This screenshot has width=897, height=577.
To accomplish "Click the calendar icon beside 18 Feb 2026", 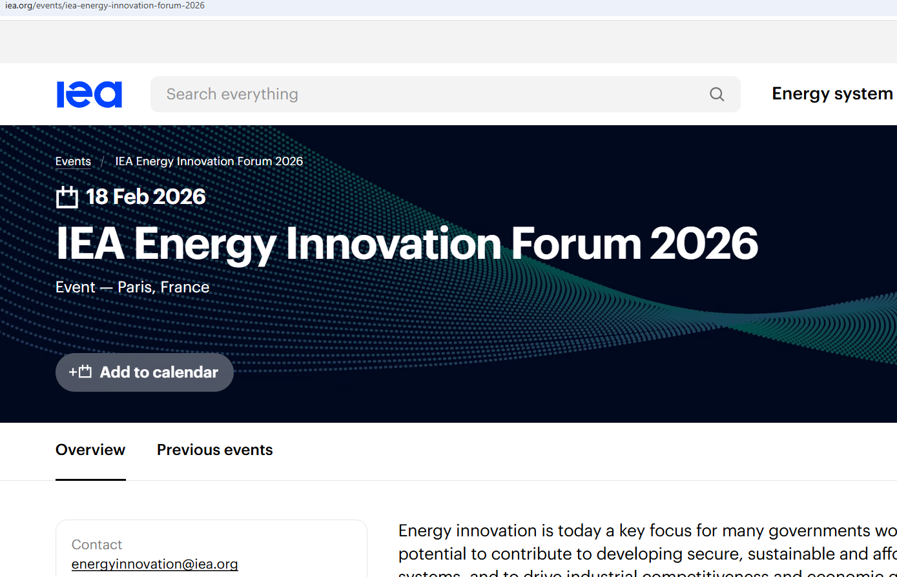I will pos(67,196).
